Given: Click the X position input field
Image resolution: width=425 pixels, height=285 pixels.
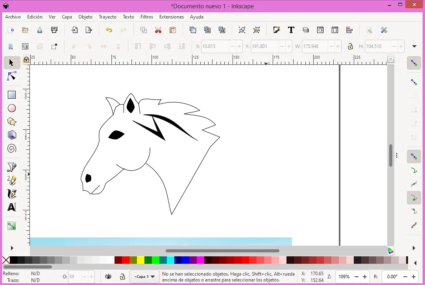Looking at the screenshot, I should point(215,46).
